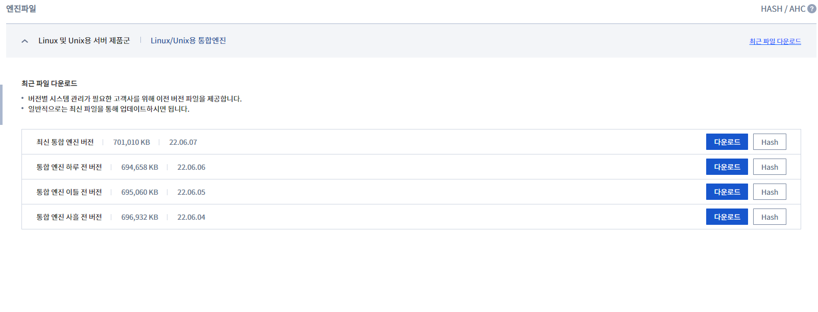This screenshot has width=818, height=312.
Task: Show Hash for 최신 통합 엔진 버전
Action: tap(769, 142)
